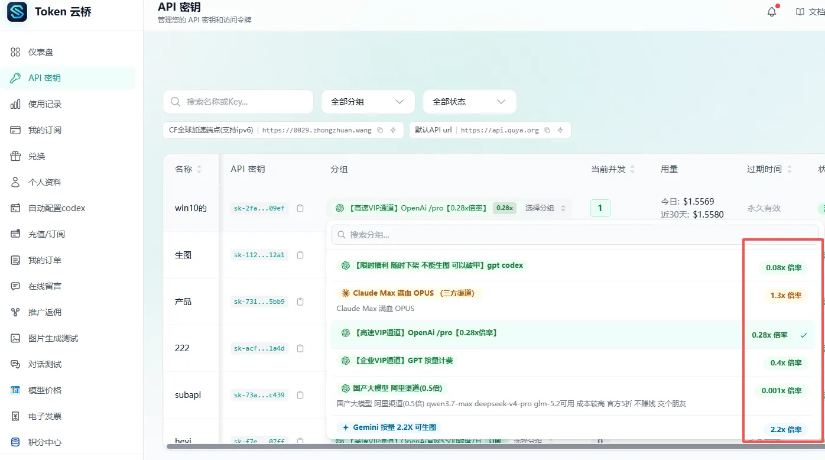825x460 pixels.
Task: Click the 电子发票 invoice icon
Action: coord(16,416)
